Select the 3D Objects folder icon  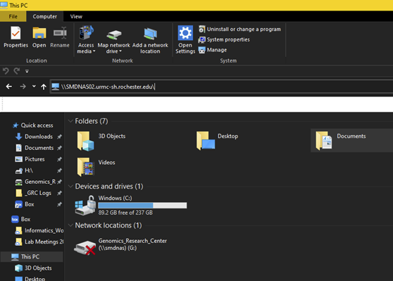click(x=85, y=141)
